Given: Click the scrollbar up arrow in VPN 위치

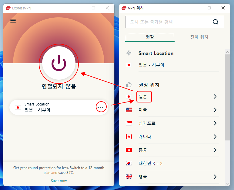Looking at the screenshot, I should click(x=227, y=52).
